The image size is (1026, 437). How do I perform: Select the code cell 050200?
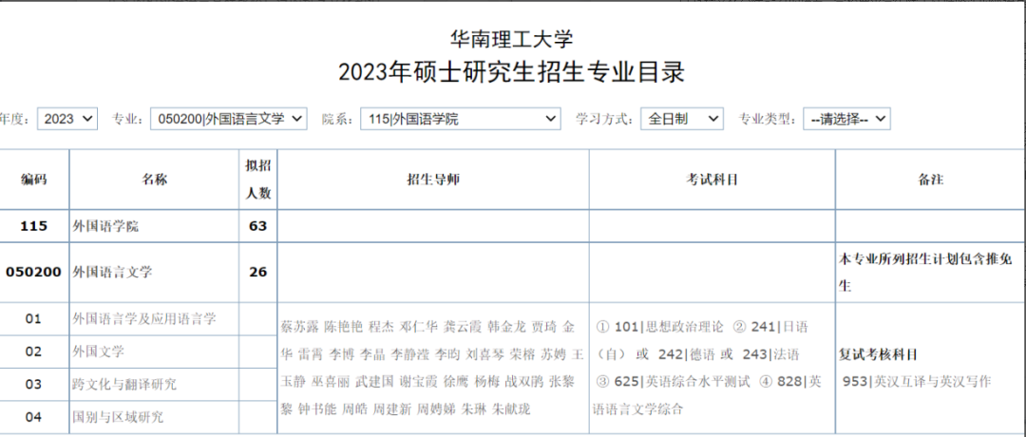(x=33, y=272)
